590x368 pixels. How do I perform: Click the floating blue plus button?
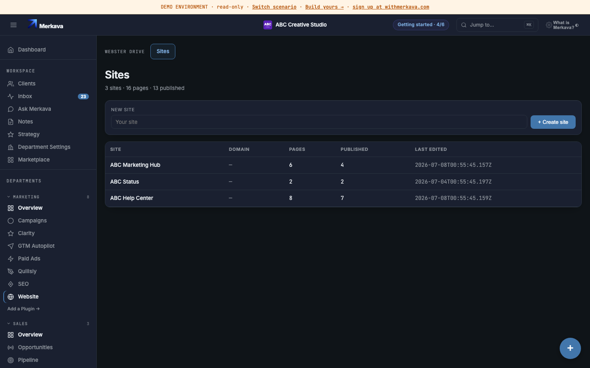[570, 348]
